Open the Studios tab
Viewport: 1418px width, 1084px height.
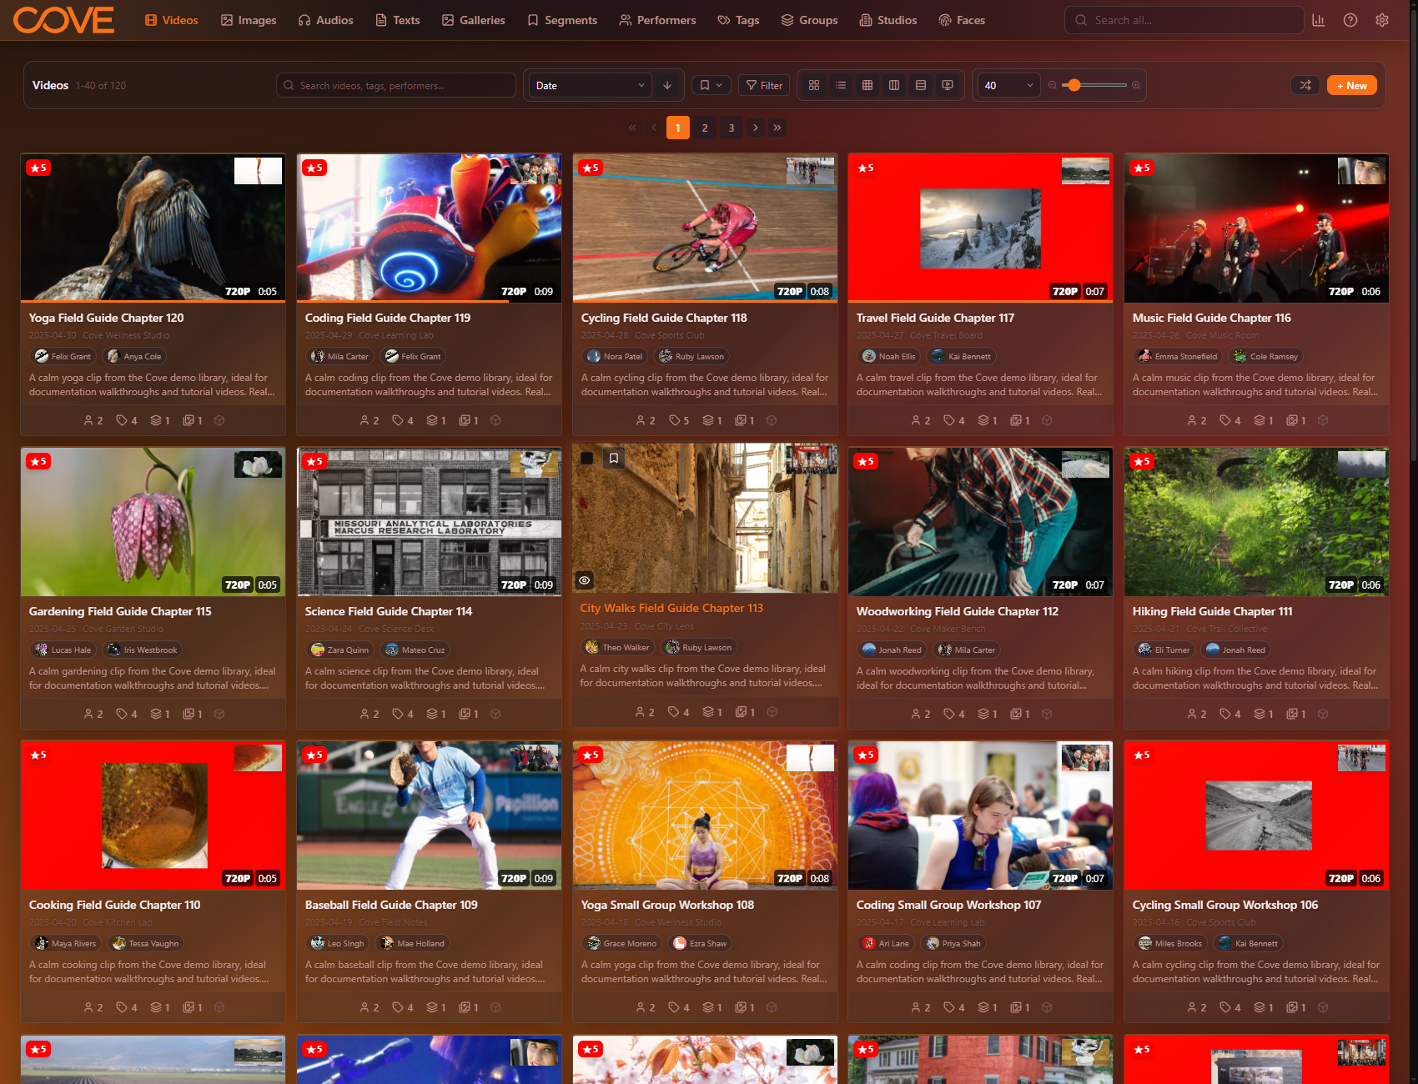pyautogui.click(x=888, y=20)
